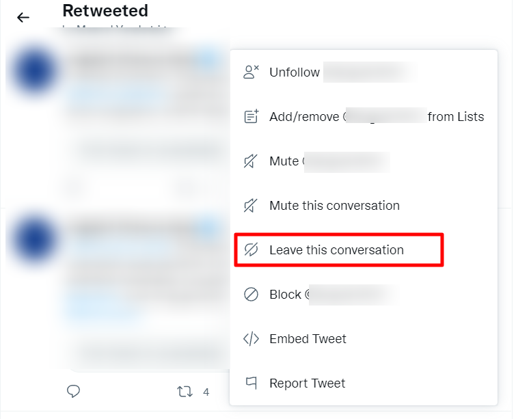Select the Mute user option above Mute this conversation
The width and height of the screenshot is (531, 419).
[284, 161]
